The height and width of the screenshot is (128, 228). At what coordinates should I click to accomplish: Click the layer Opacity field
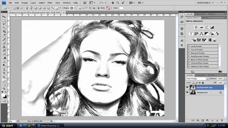(220, 79)
